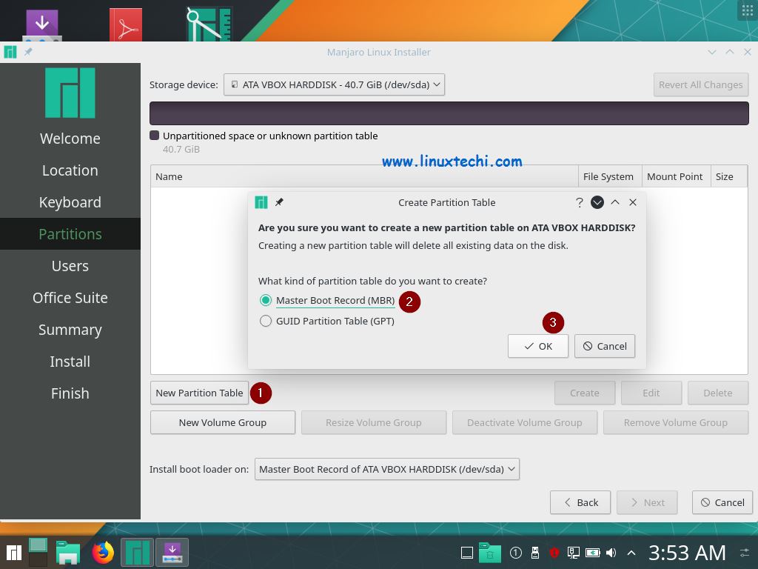Open the volume speaker icon in system tray

(x=611, y=552)
